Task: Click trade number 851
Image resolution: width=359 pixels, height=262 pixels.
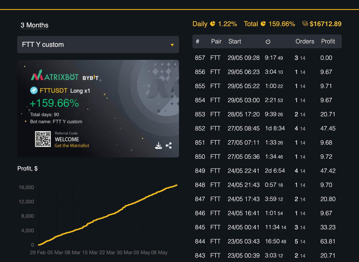Action: (x=200, y=143)
